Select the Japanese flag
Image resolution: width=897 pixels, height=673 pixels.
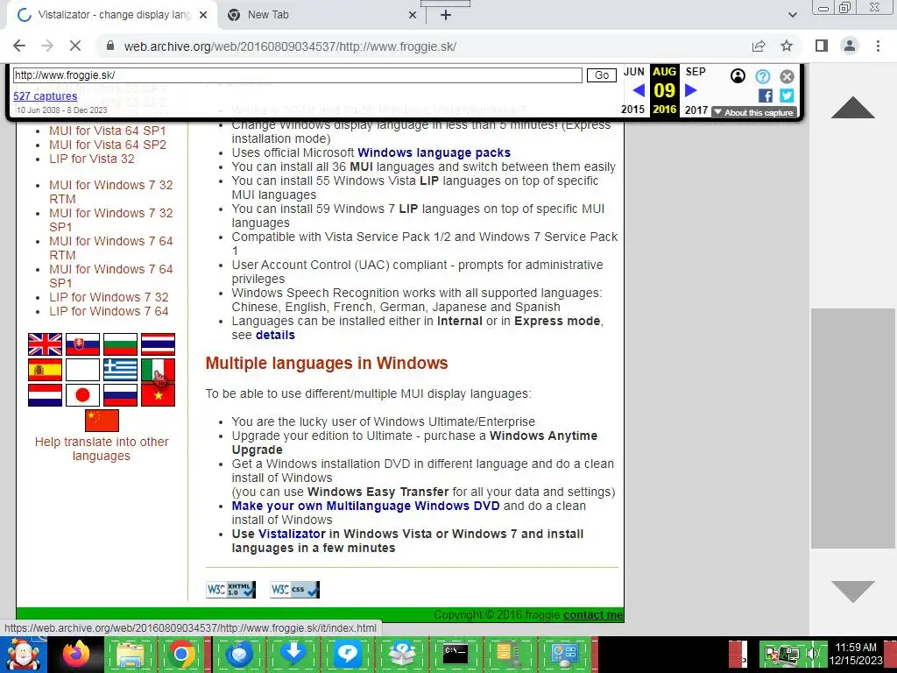[83, 395]
